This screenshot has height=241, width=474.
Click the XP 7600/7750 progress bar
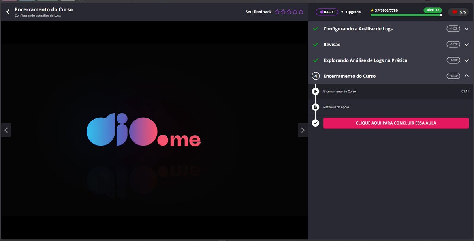(x=406, y=15)
